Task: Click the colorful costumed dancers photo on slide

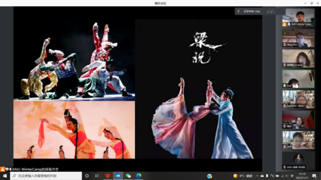Action: click(x=74, y=60)
